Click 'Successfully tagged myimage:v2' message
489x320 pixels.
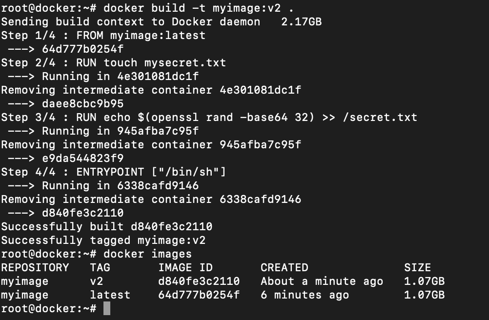[103, 240]
